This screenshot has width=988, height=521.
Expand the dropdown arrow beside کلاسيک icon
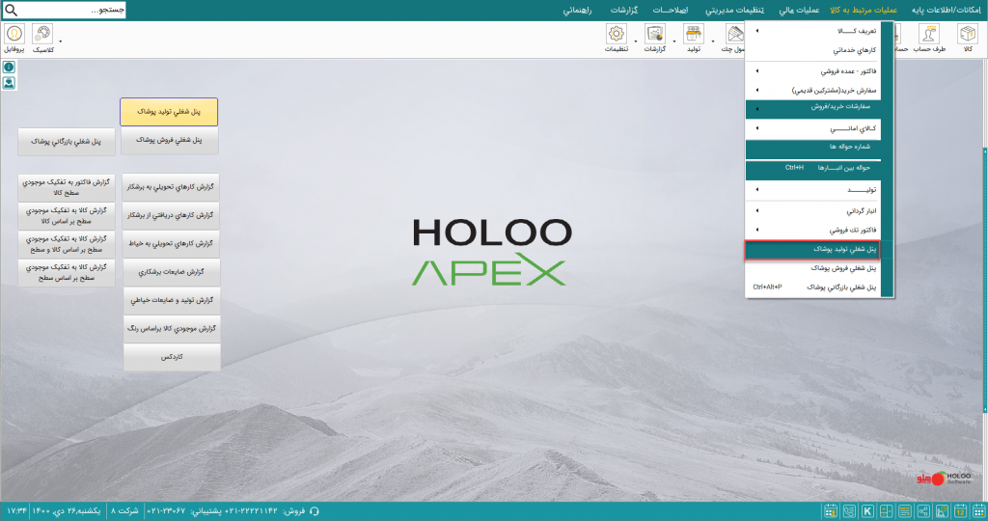(x=61, y=41)
